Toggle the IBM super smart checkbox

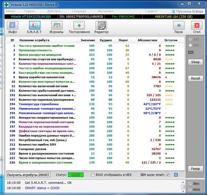point(168,175)
